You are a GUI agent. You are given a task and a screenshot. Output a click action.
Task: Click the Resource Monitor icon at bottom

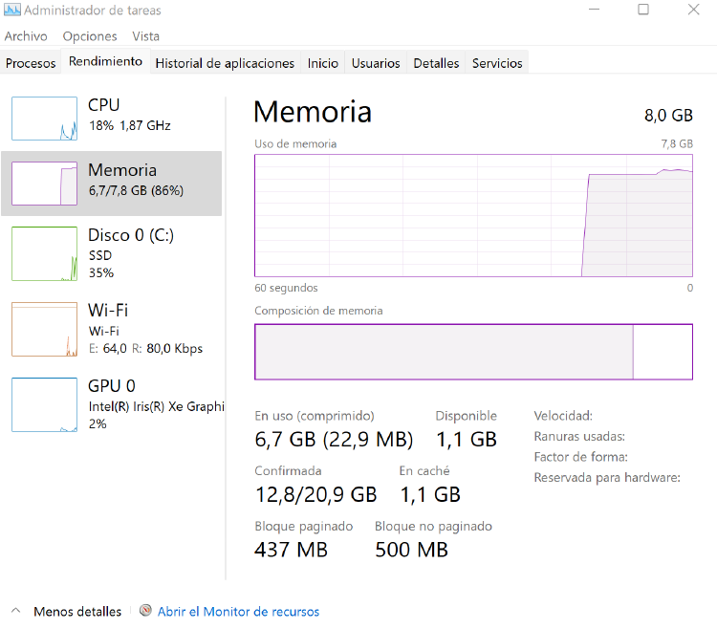tap(145, 611)
